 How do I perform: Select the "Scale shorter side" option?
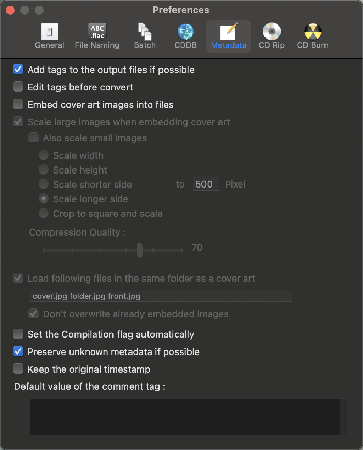click(43, 184)
